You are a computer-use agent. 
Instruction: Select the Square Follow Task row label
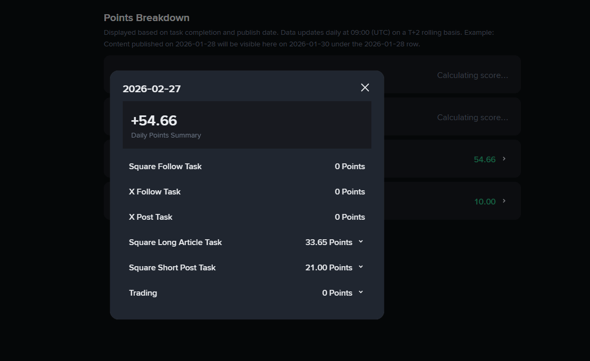coord(165,167)
